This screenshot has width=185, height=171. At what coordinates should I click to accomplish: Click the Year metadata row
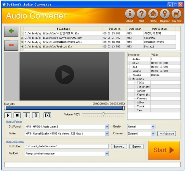tap(154, 110)
